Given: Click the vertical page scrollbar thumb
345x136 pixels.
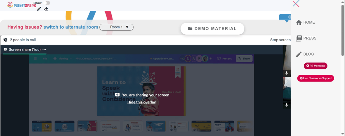Looking at the screenshot, I should coord(343,30).
